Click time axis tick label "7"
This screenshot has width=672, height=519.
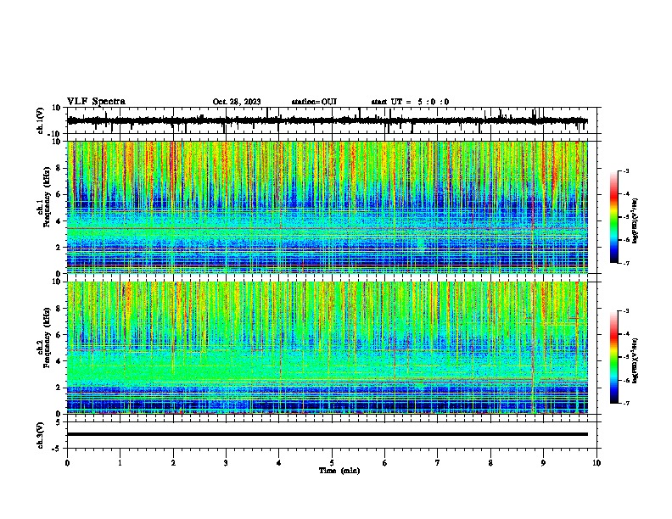[x=438, y=463]
